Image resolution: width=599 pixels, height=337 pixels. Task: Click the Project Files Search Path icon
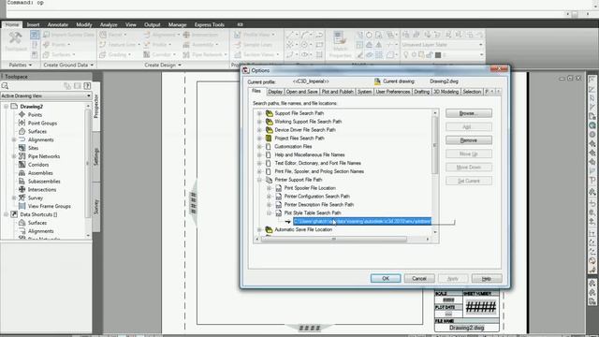pos(269,139)
